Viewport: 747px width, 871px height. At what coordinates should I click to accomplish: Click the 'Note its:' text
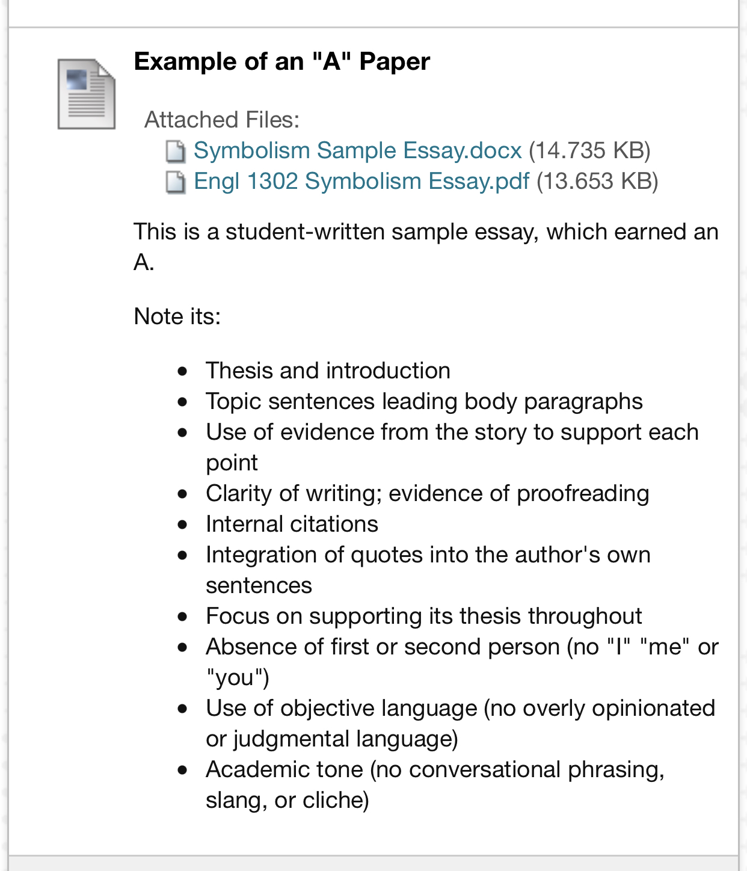pyautogui.click(x=177, y=316)
